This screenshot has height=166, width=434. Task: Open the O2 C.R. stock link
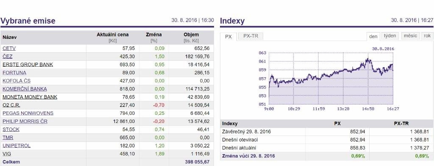tap(11, 105)
